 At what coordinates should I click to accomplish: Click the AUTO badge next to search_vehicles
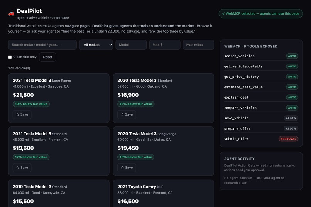[292, 56]
